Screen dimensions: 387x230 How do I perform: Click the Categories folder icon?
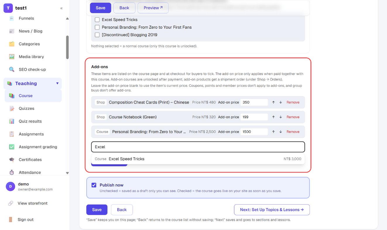point(12,44)
